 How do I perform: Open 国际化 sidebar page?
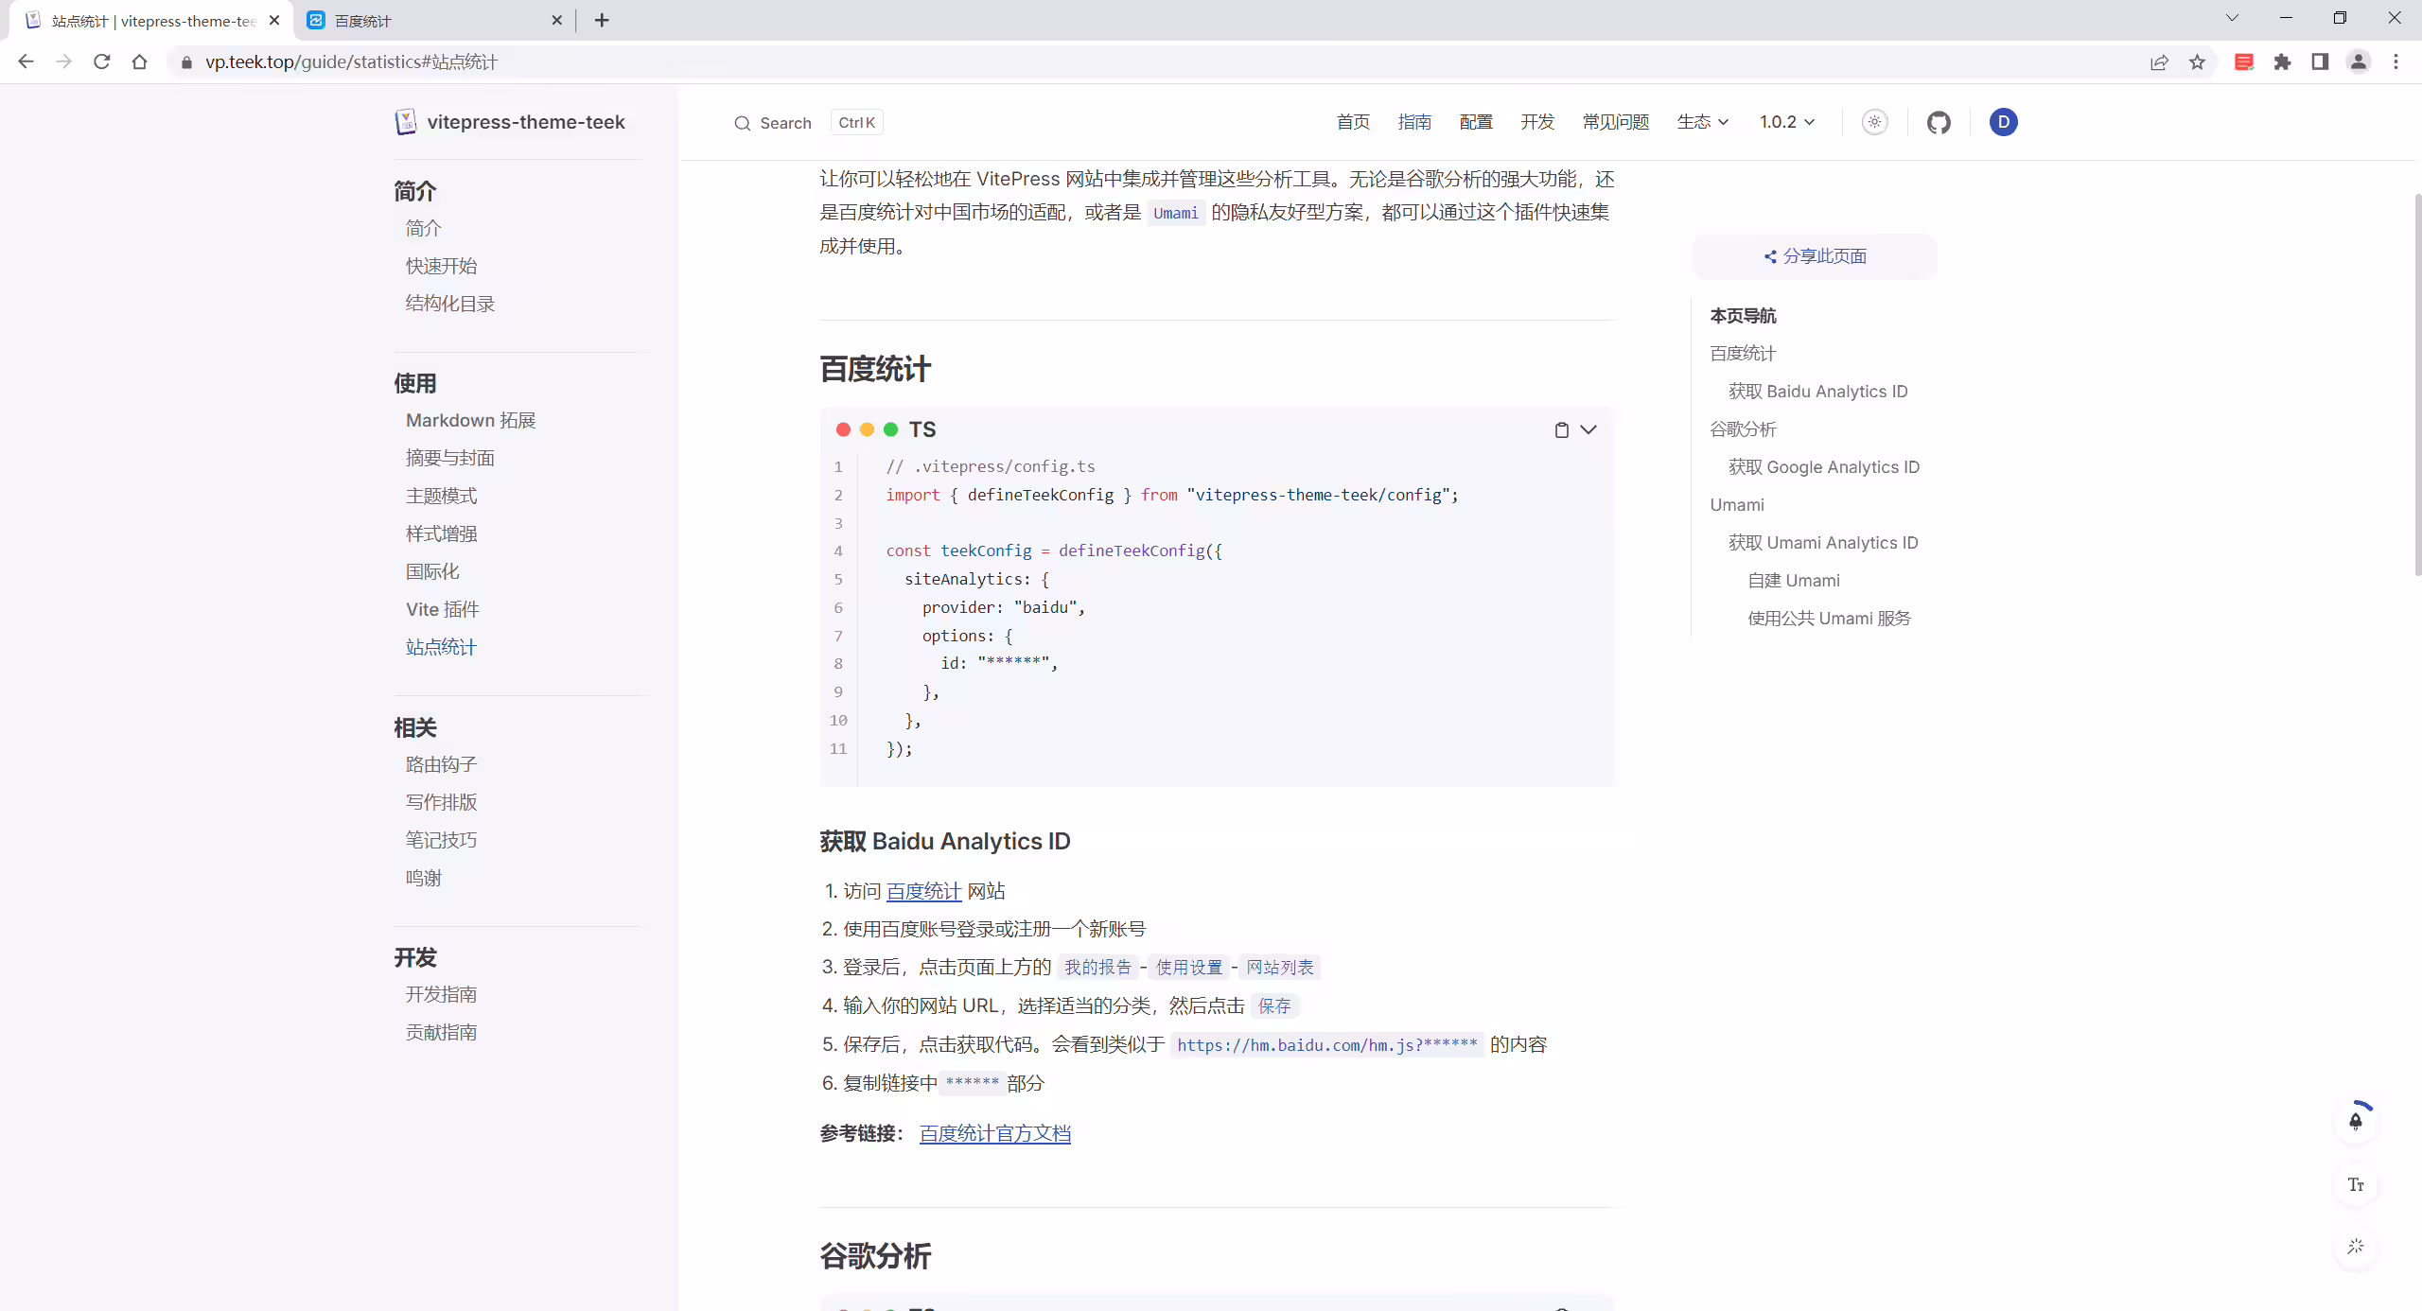(433, 571)
